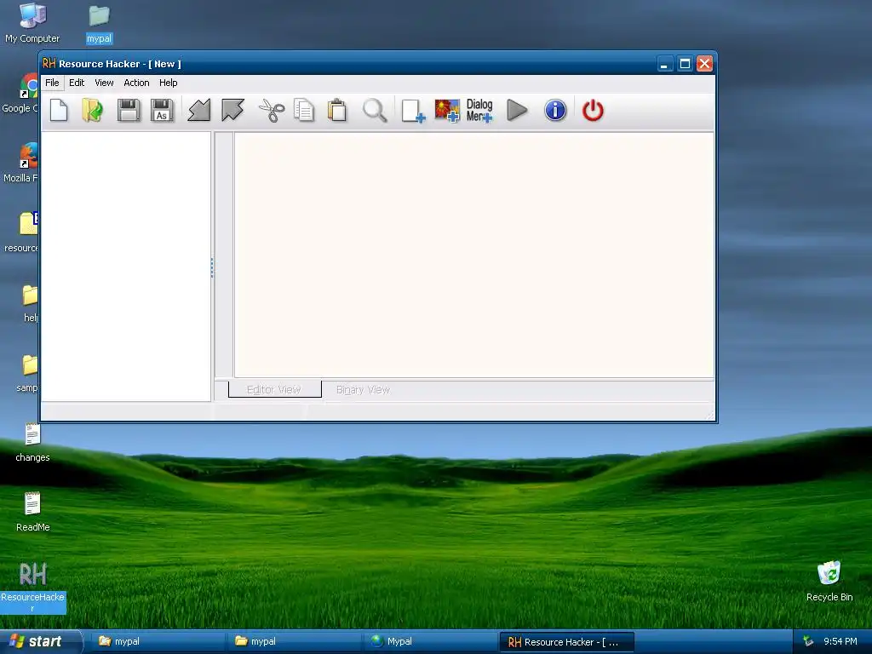Add new blank resource with plus icon
Viewport: 872px width, 654px height.
[x=413, y=110]
